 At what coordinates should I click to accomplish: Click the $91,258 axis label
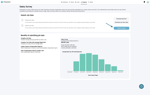tap(120, 72)
